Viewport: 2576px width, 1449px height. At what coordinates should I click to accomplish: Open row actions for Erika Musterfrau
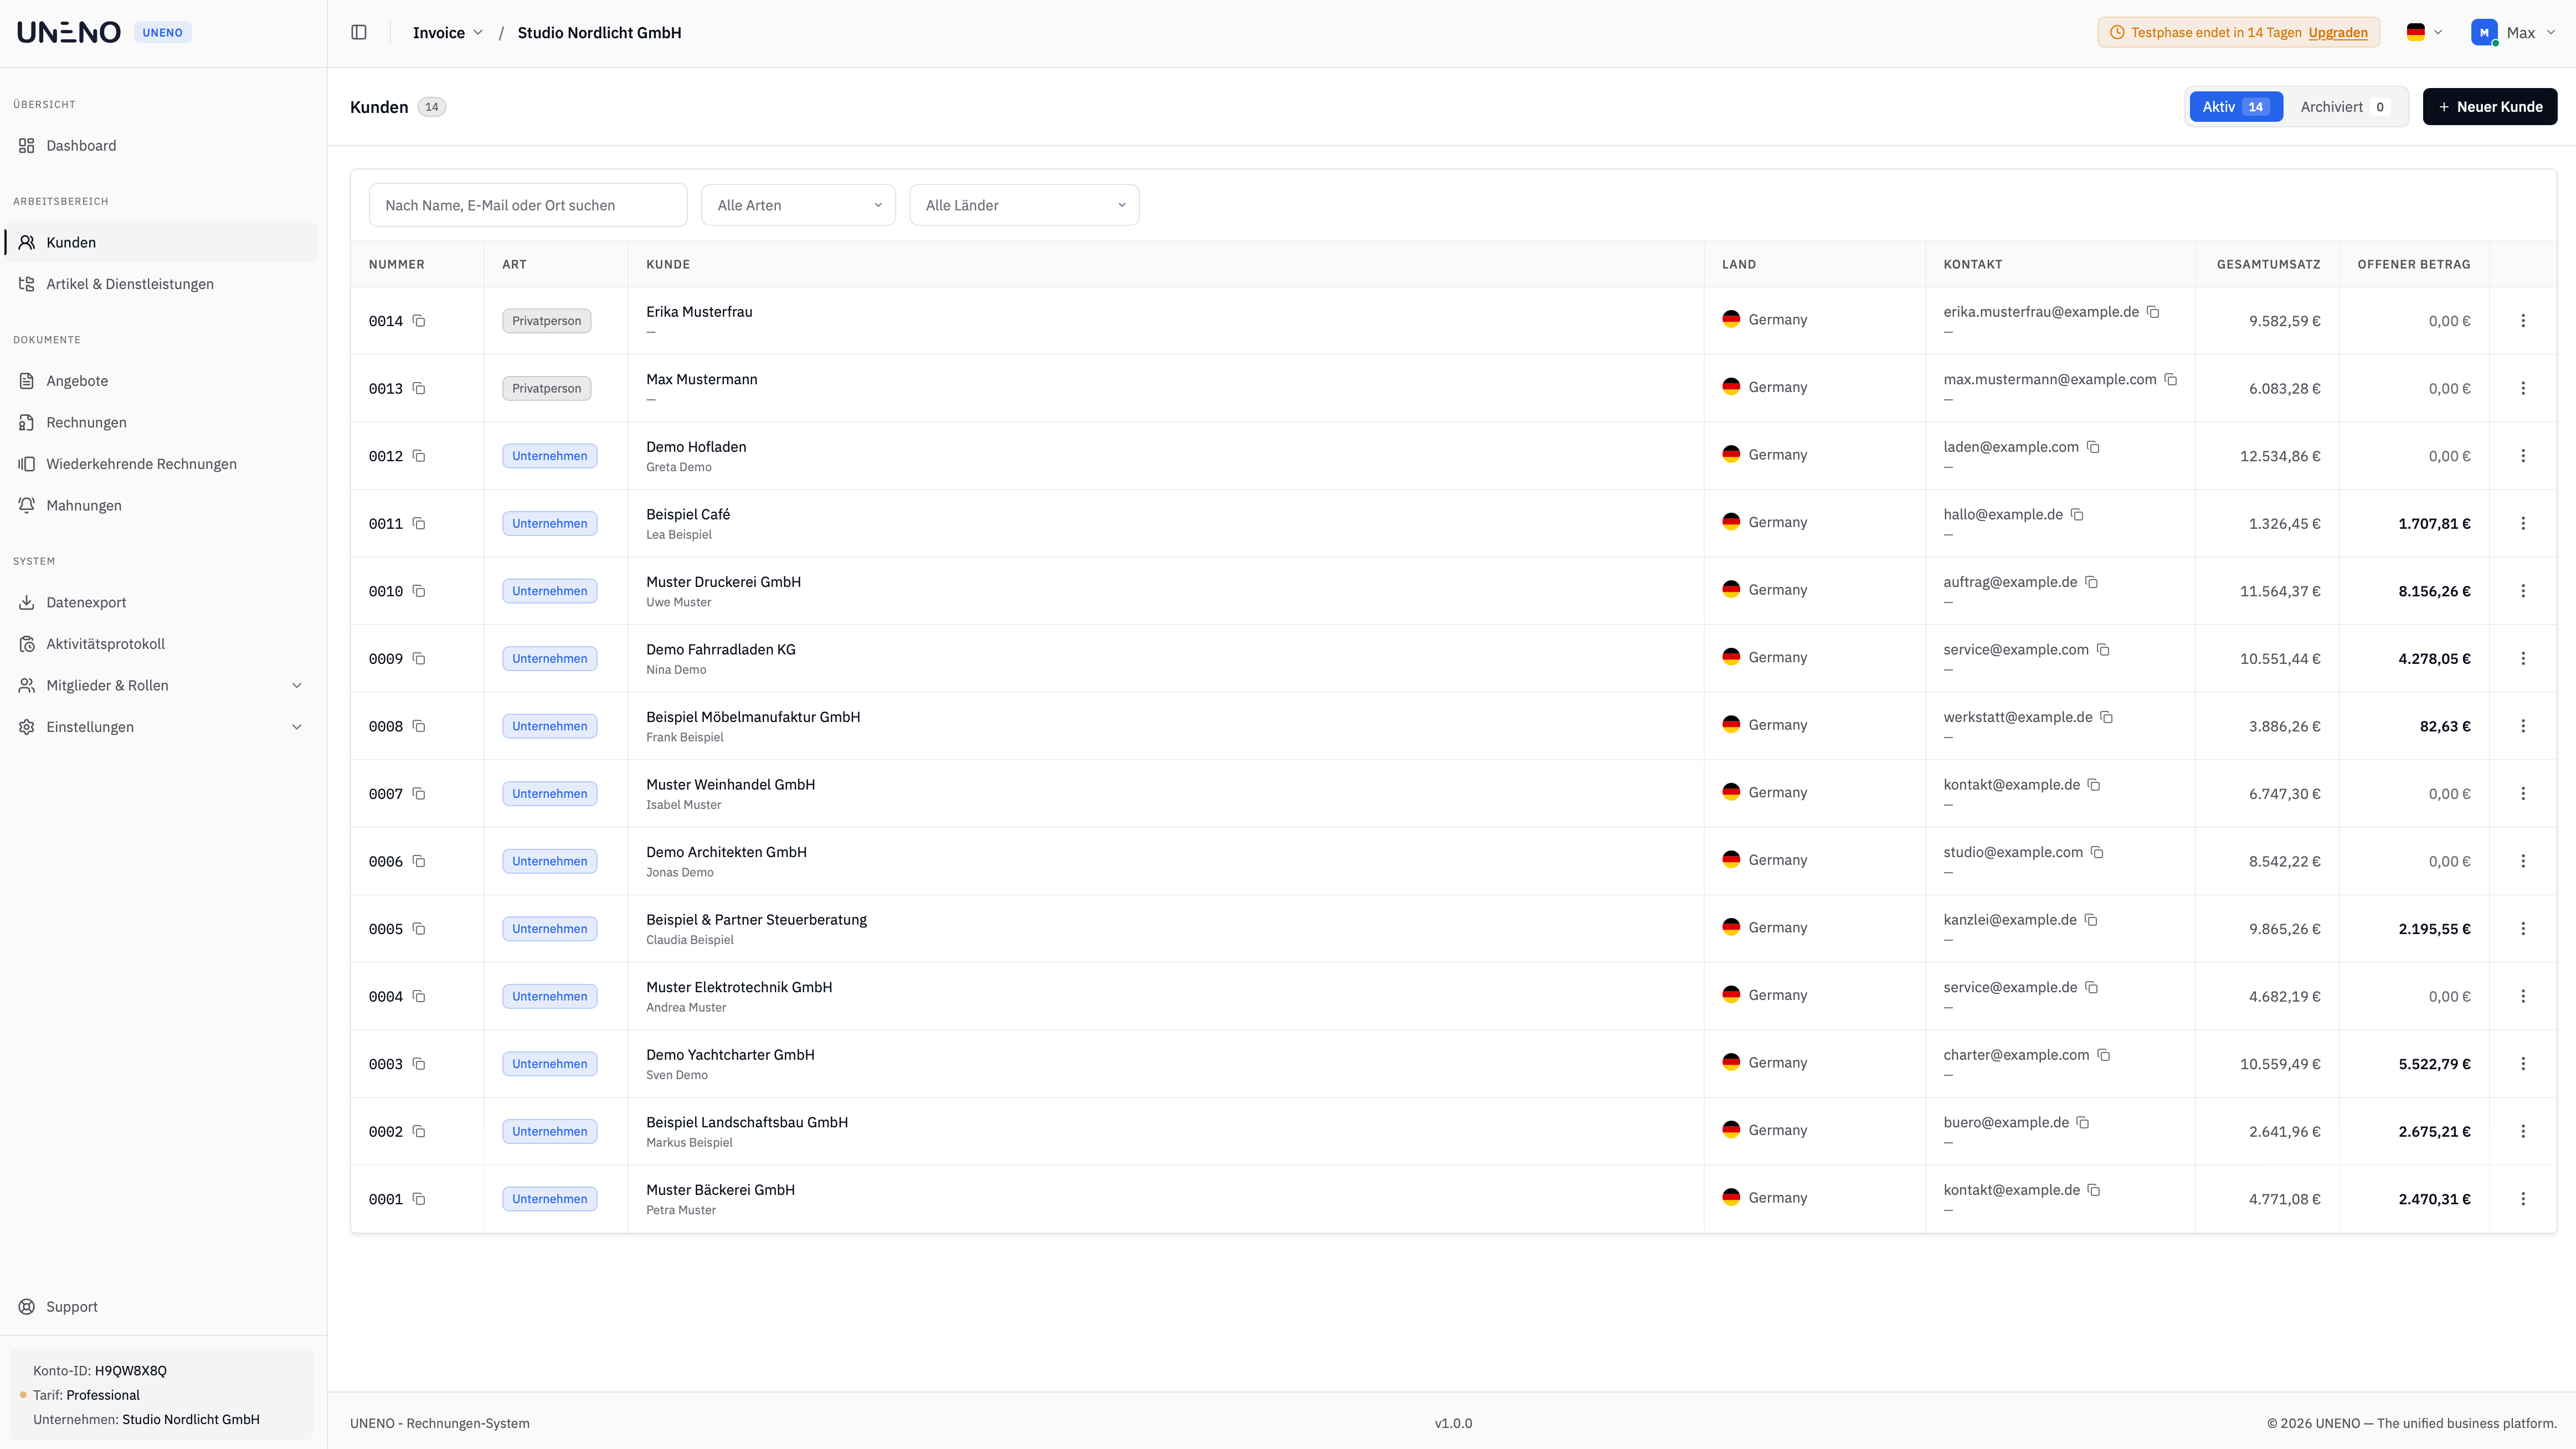[x=2523, y=321]
